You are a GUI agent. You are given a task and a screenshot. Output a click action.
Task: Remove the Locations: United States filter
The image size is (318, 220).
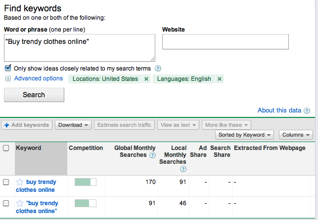tap(146, 79)
